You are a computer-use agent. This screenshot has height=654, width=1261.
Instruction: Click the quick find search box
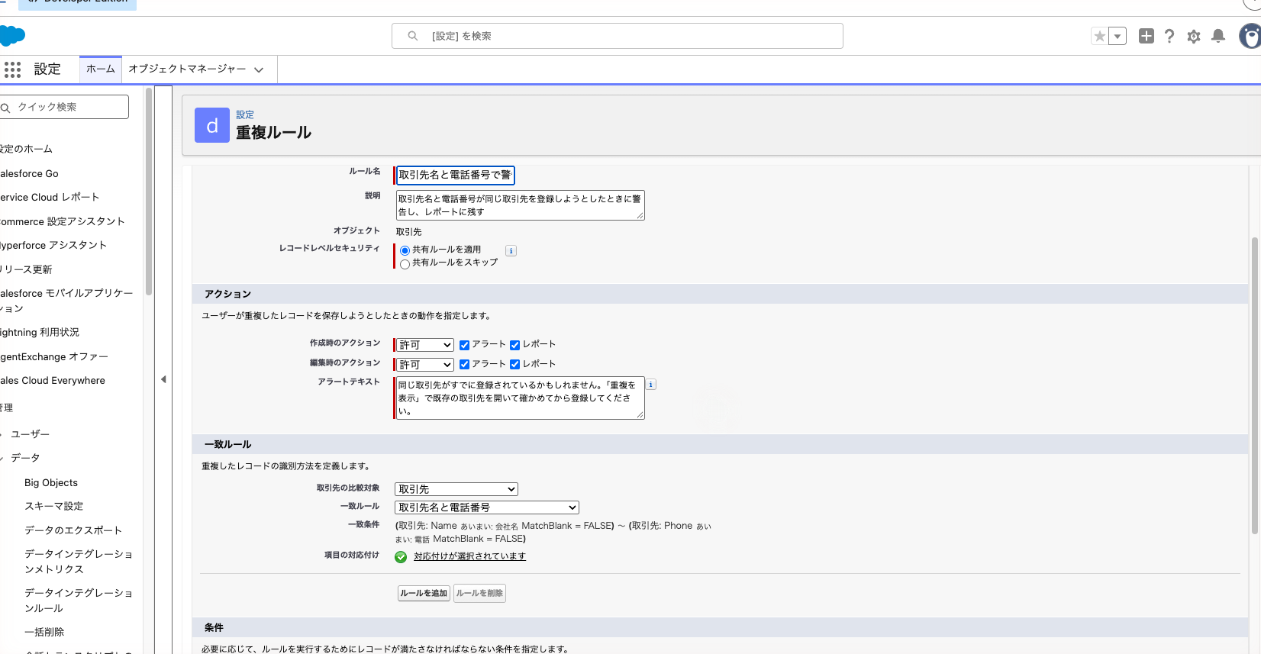coord(63,107)
